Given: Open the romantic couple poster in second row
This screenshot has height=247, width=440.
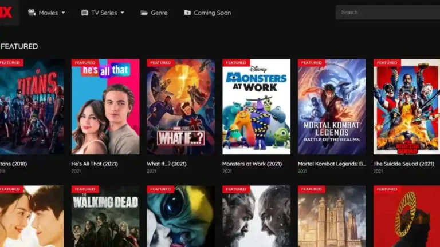Looking at the screenshot, I should pyautogui.click(x=32, y=216).
